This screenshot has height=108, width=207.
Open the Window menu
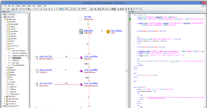coord(39,6)
